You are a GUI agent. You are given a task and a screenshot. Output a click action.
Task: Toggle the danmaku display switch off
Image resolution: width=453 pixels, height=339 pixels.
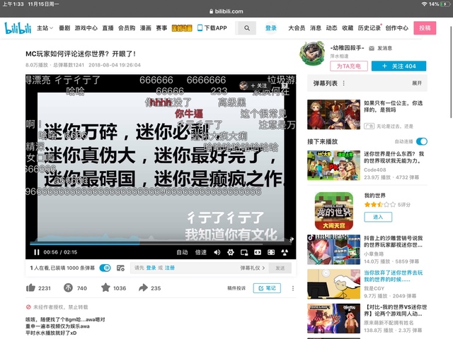[105, 268]
